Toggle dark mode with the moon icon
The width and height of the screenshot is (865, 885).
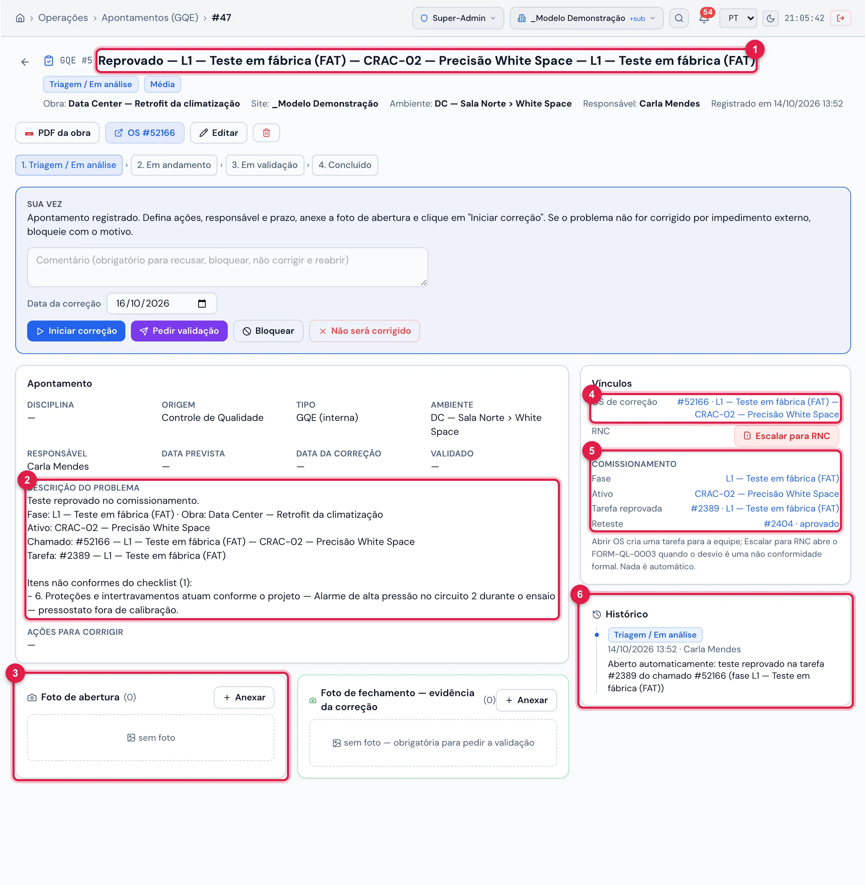[771, 18]
